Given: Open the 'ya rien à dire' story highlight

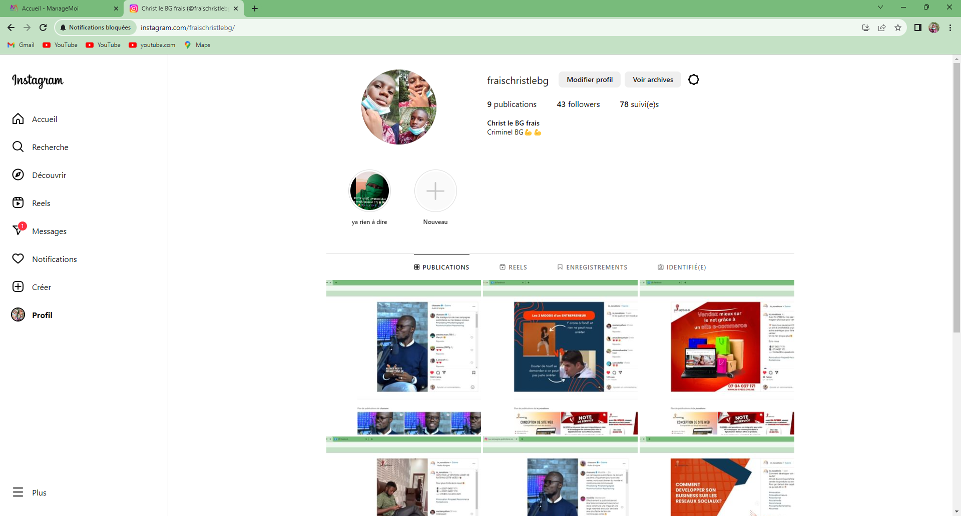Looking at the screenshot, I should 369,191.
